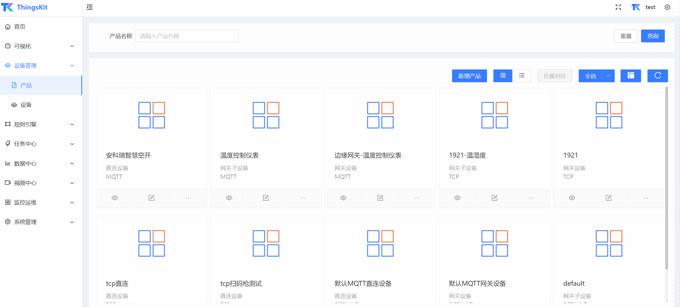Select the tcp扫码枪测试 product thumbnail
The image size is (680, 307).
pos(266,243)
